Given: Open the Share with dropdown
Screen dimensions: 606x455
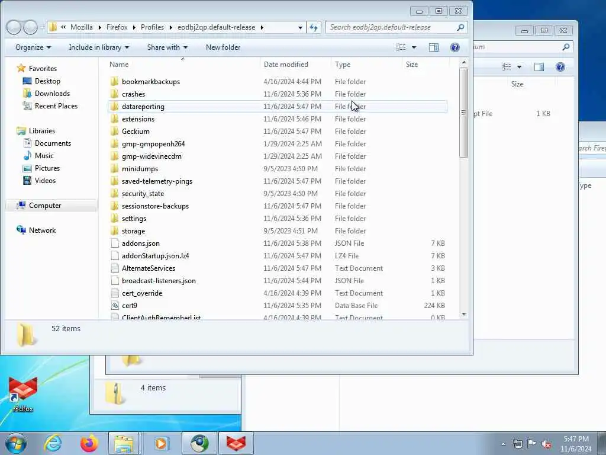Looking at the screenshot, I should pos(167,47).
